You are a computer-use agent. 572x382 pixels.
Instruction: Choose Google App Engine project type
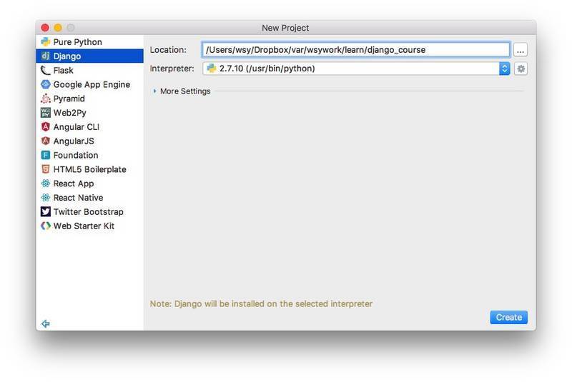[x=90, y=84]
